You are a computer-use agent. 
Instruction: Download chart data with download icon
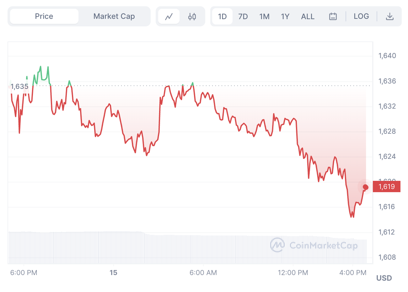coord(389,16)
